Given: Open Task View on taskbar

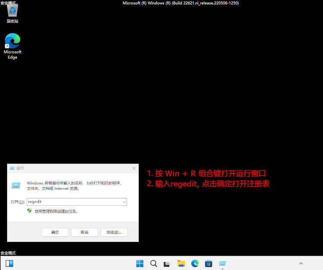Looking at the screenshot, I should [x=167, y=264].
